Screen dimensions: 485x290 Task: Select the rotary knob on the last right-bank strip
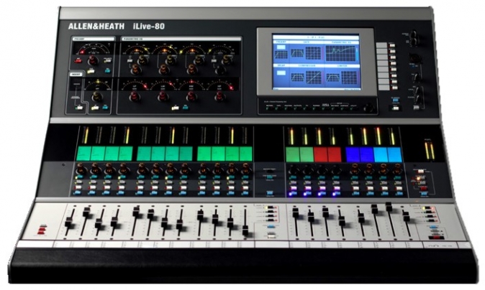[x=398, y=169]
